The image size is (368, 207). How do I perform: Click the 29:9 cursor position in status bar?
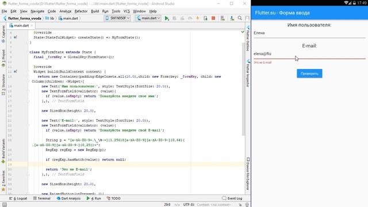click(x=167, y=205)
